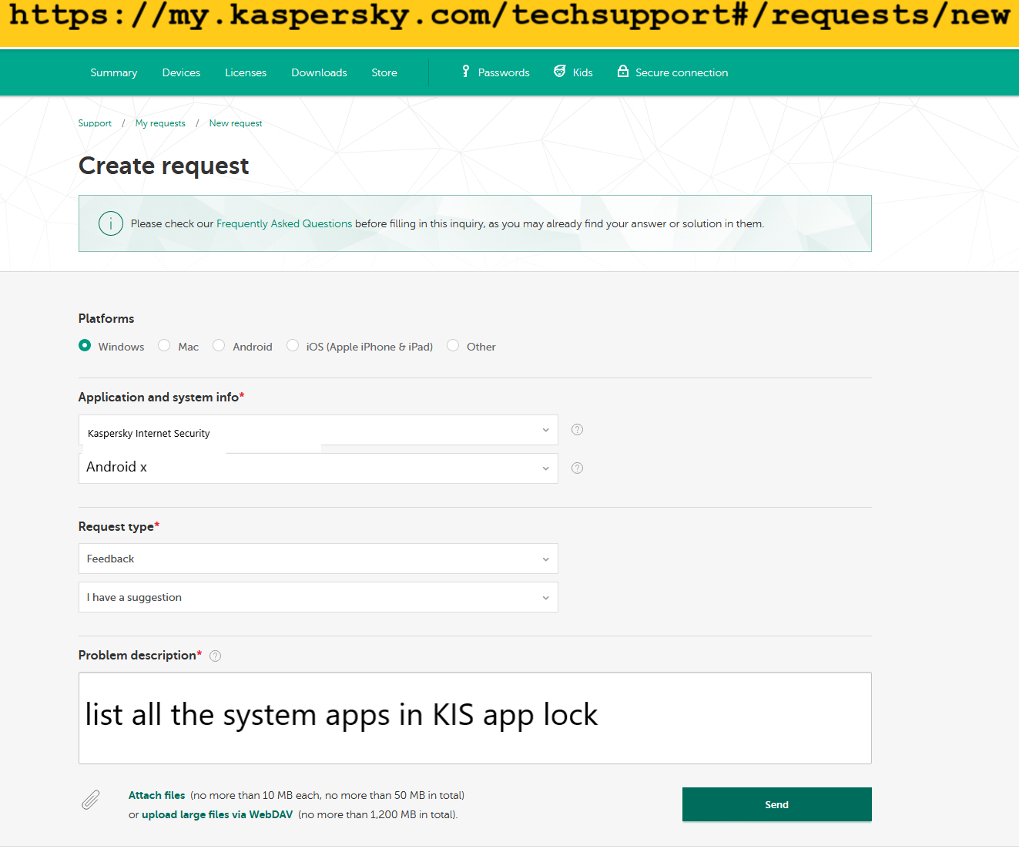Screen dimensions: 1019x849
Task: Go to the Licenses tab
Action: click(x=246, y=72)
